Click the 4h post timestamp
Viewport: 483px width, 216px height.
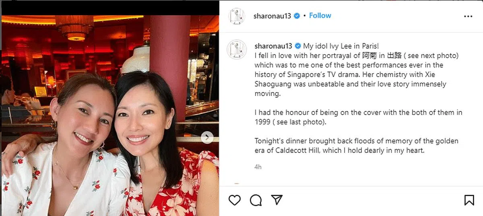pos(258,167)
